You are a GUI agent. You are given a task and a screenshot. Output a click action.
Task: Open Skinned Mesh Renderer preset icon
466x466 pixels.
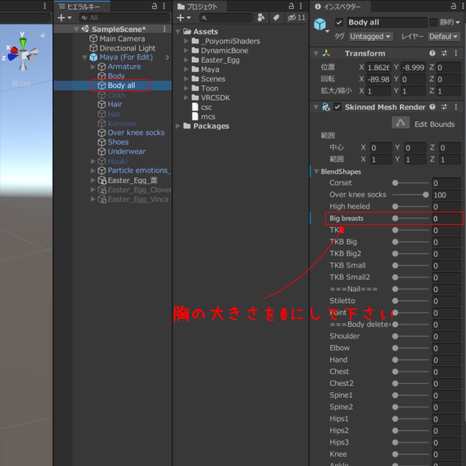pos(444,107)
